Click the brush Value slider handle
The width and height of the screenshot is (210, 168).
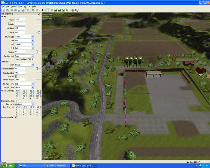(39, 33)
